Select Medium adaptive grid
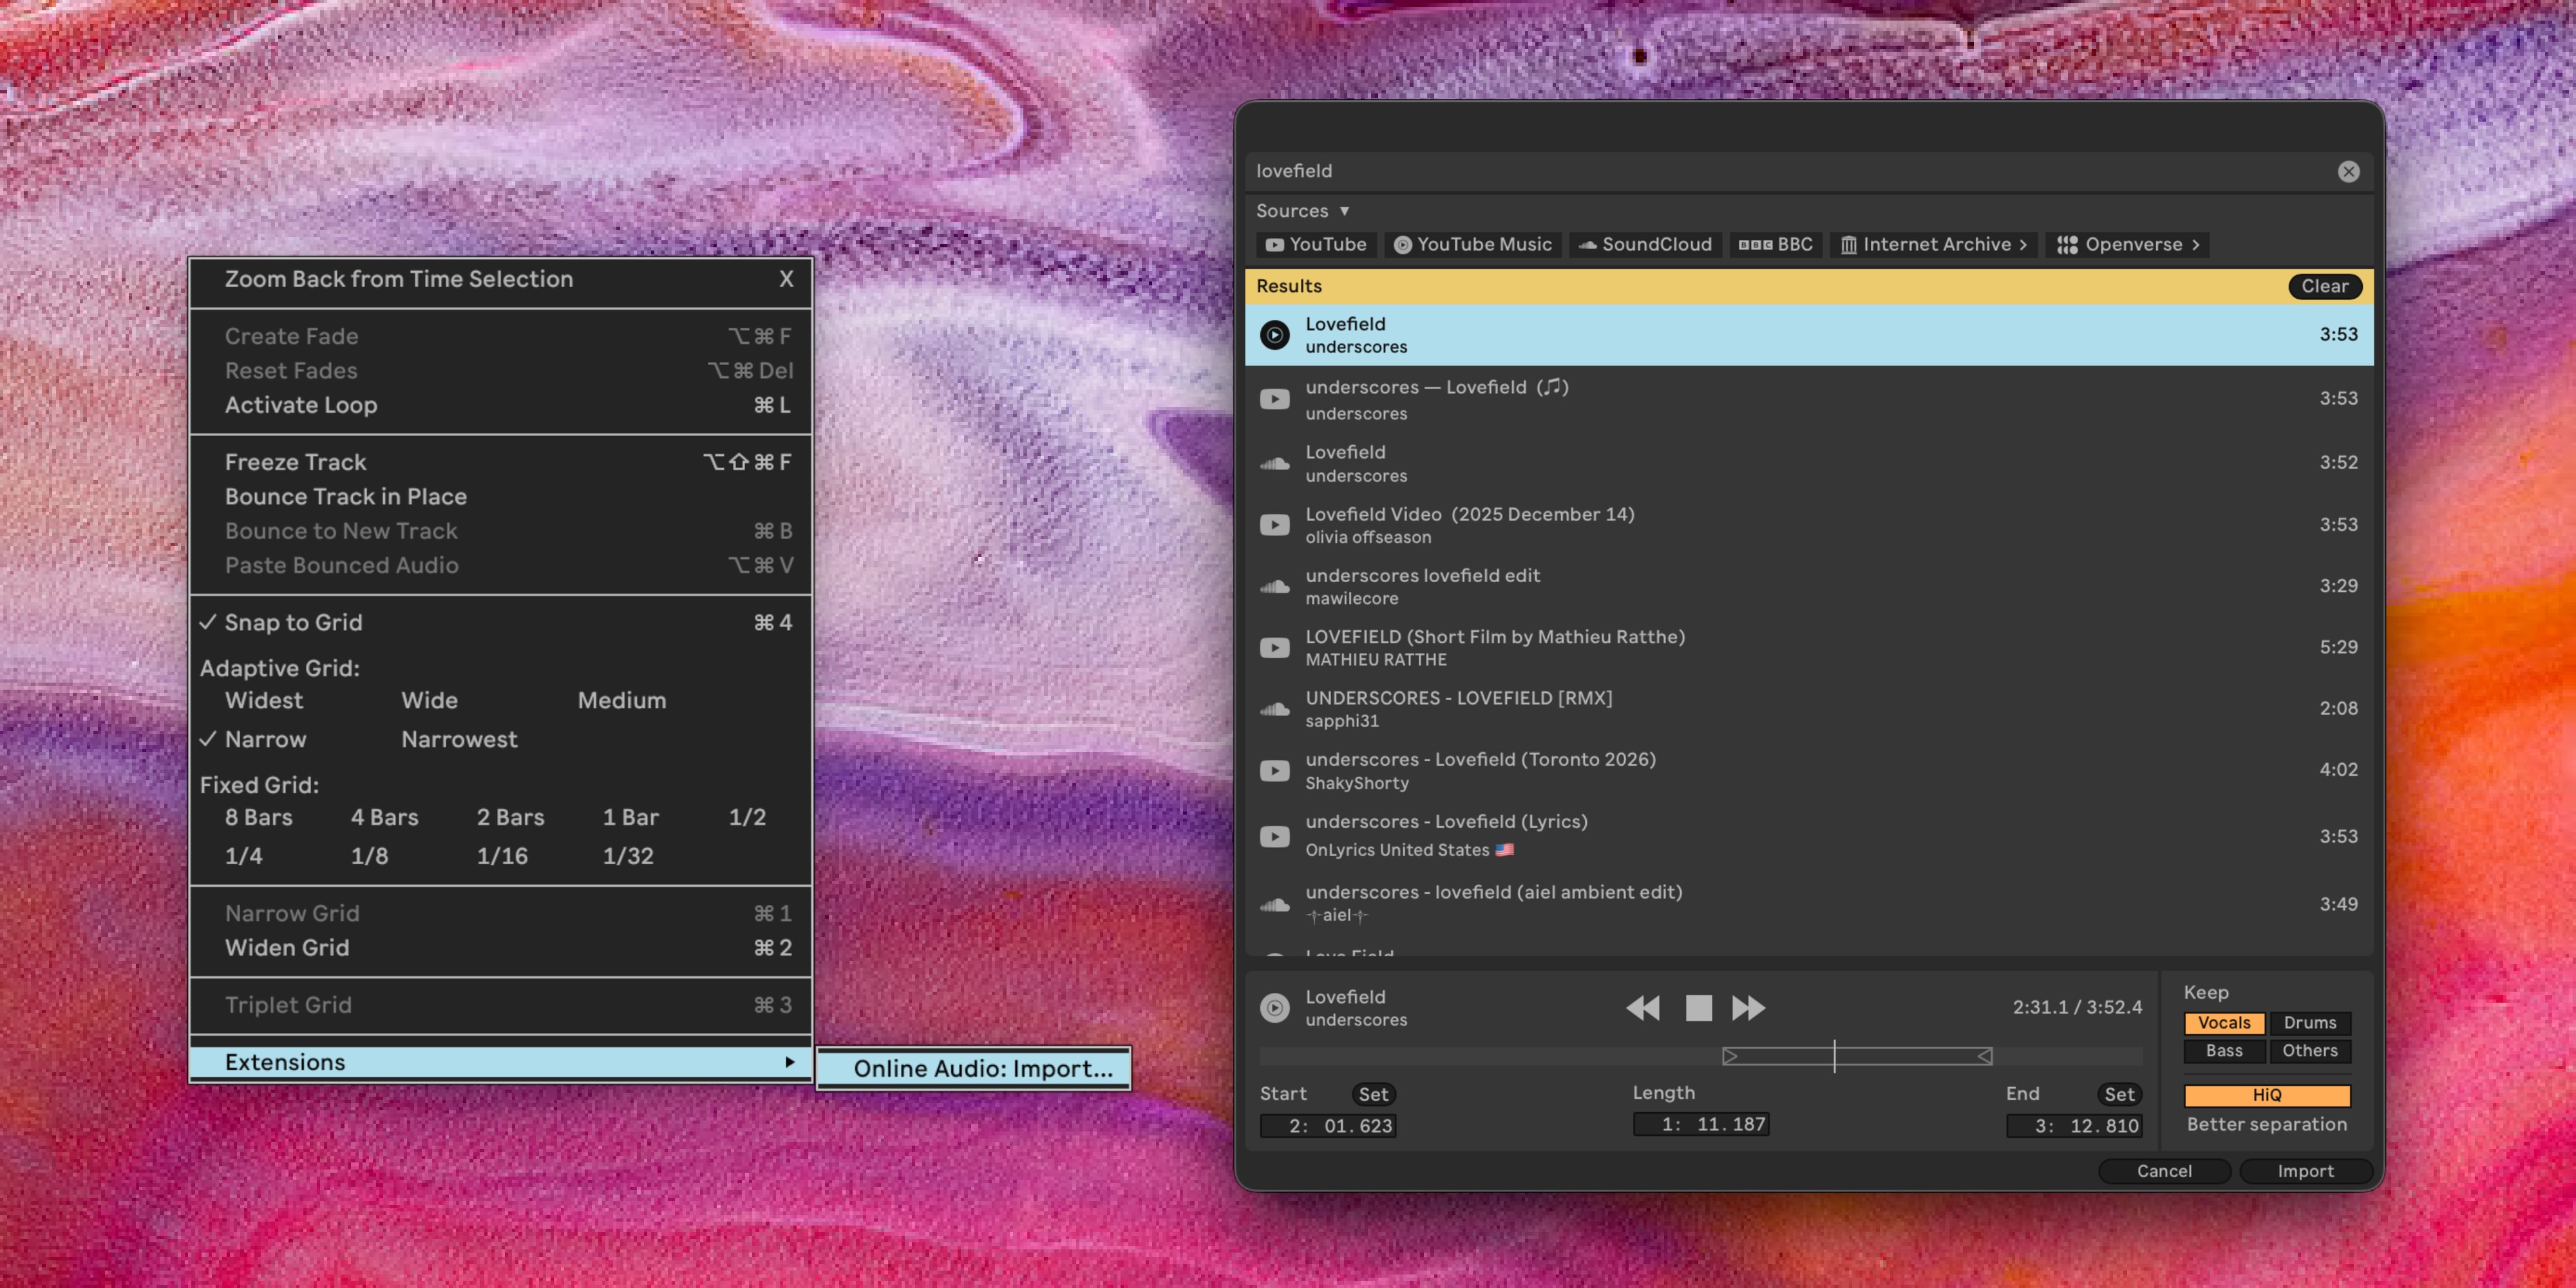Viewport: 2576px width, 1288px height. pos(621,700)
